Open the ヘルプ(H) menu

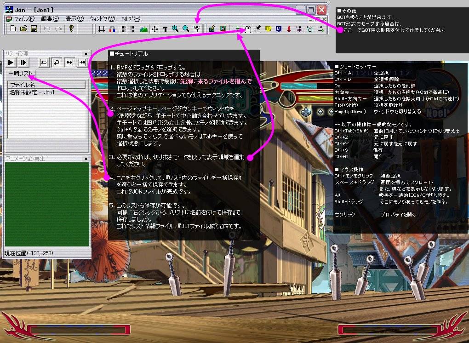131,19
